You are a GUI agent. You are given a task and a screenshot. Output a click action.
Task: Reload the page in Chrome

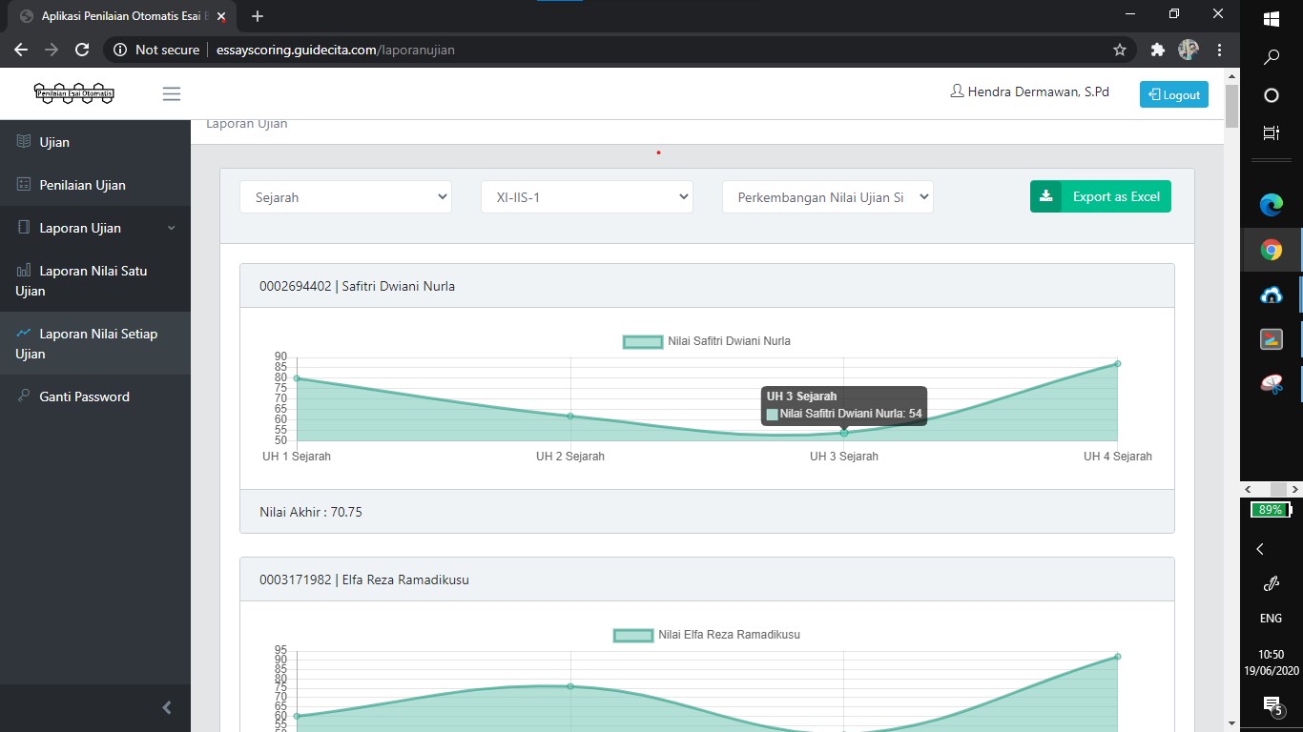pyautogui.click(x=82, y=50)
